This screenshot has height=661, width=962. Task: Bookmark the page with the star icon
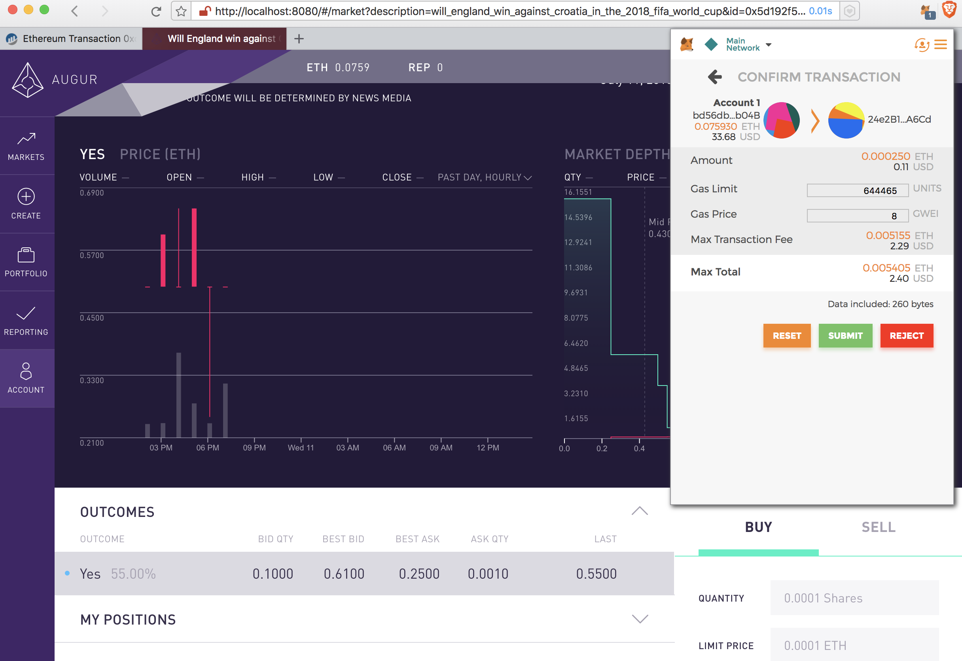pos(181,11)
